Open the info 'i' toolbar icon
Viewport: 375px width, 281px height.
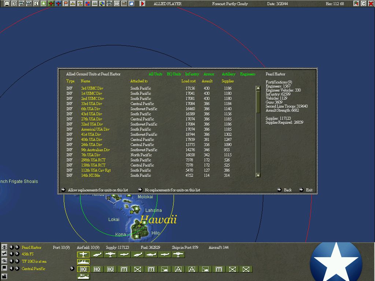(36, 4)
